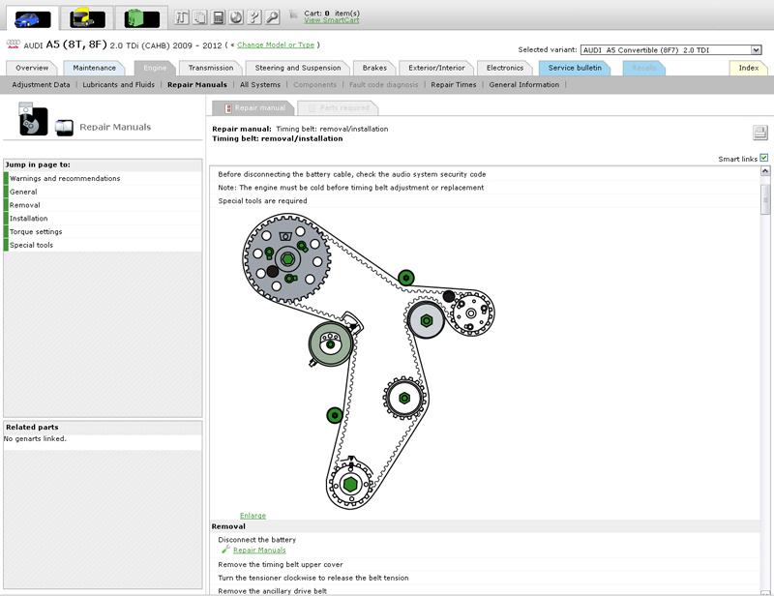Open the Index tab
This screenshot has width=774, height=596.
tap(748, 68)
